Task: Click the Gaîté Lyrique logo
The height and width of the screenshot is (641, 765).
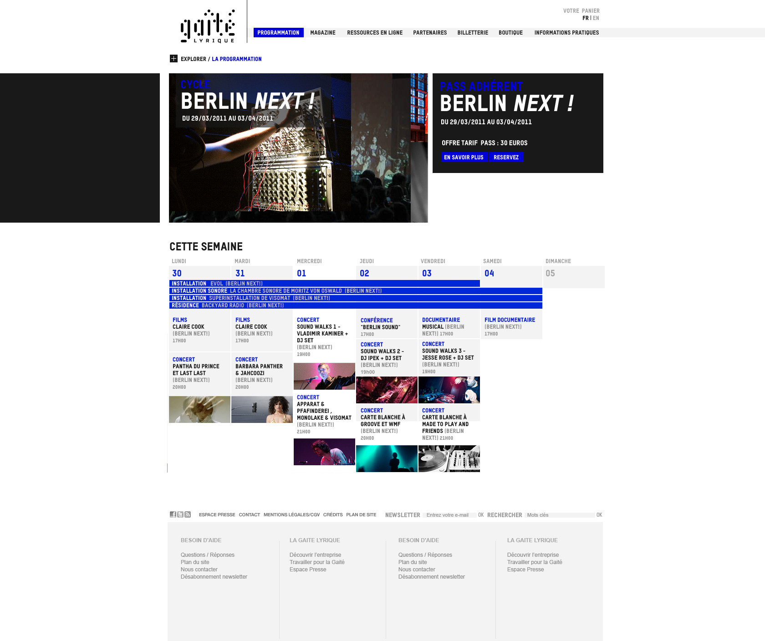Action: (x=208, y=26)
